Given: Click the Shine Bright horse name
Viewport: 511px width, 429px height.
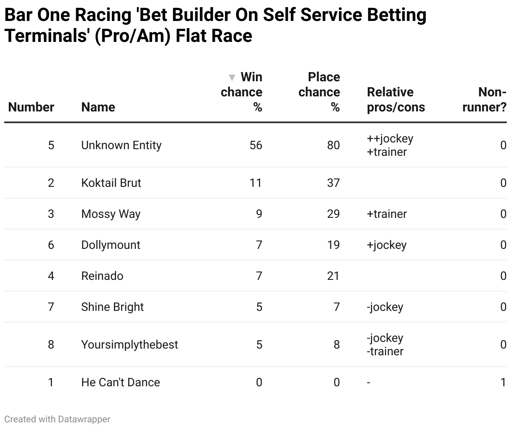Looking at the screenshot, I should (x=112, y=307).
